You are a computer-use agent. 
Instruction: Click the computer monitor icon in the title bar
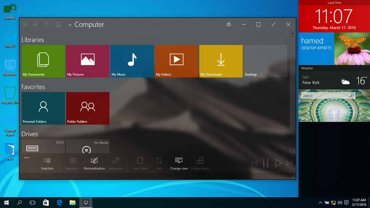click(x=59, y=24)
